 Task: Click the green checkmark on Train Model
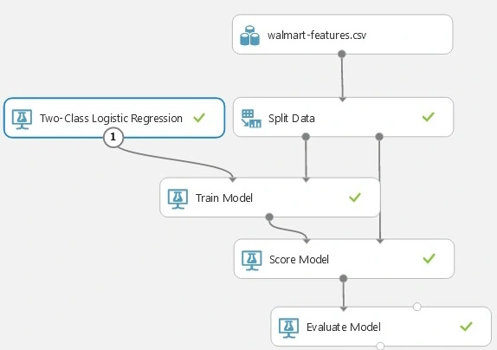pyautogui.click(x=355, y=198)
